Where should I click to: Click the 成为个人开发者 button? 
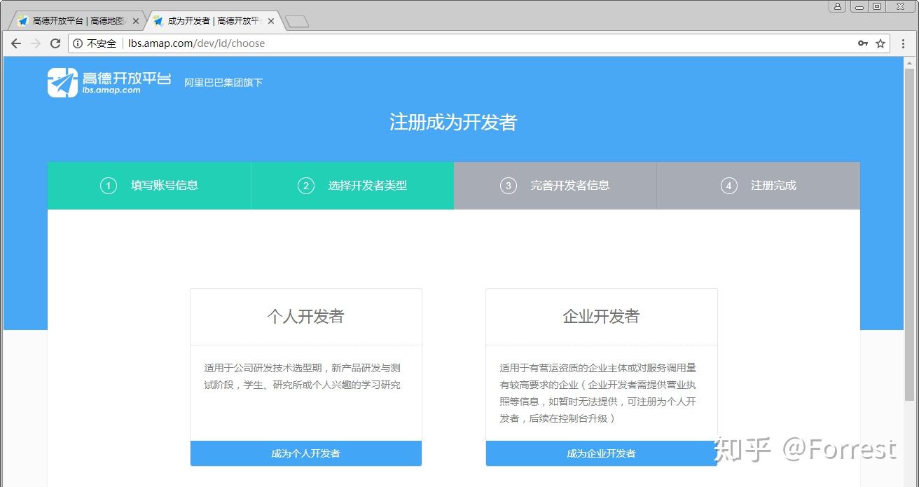point(306,453)
